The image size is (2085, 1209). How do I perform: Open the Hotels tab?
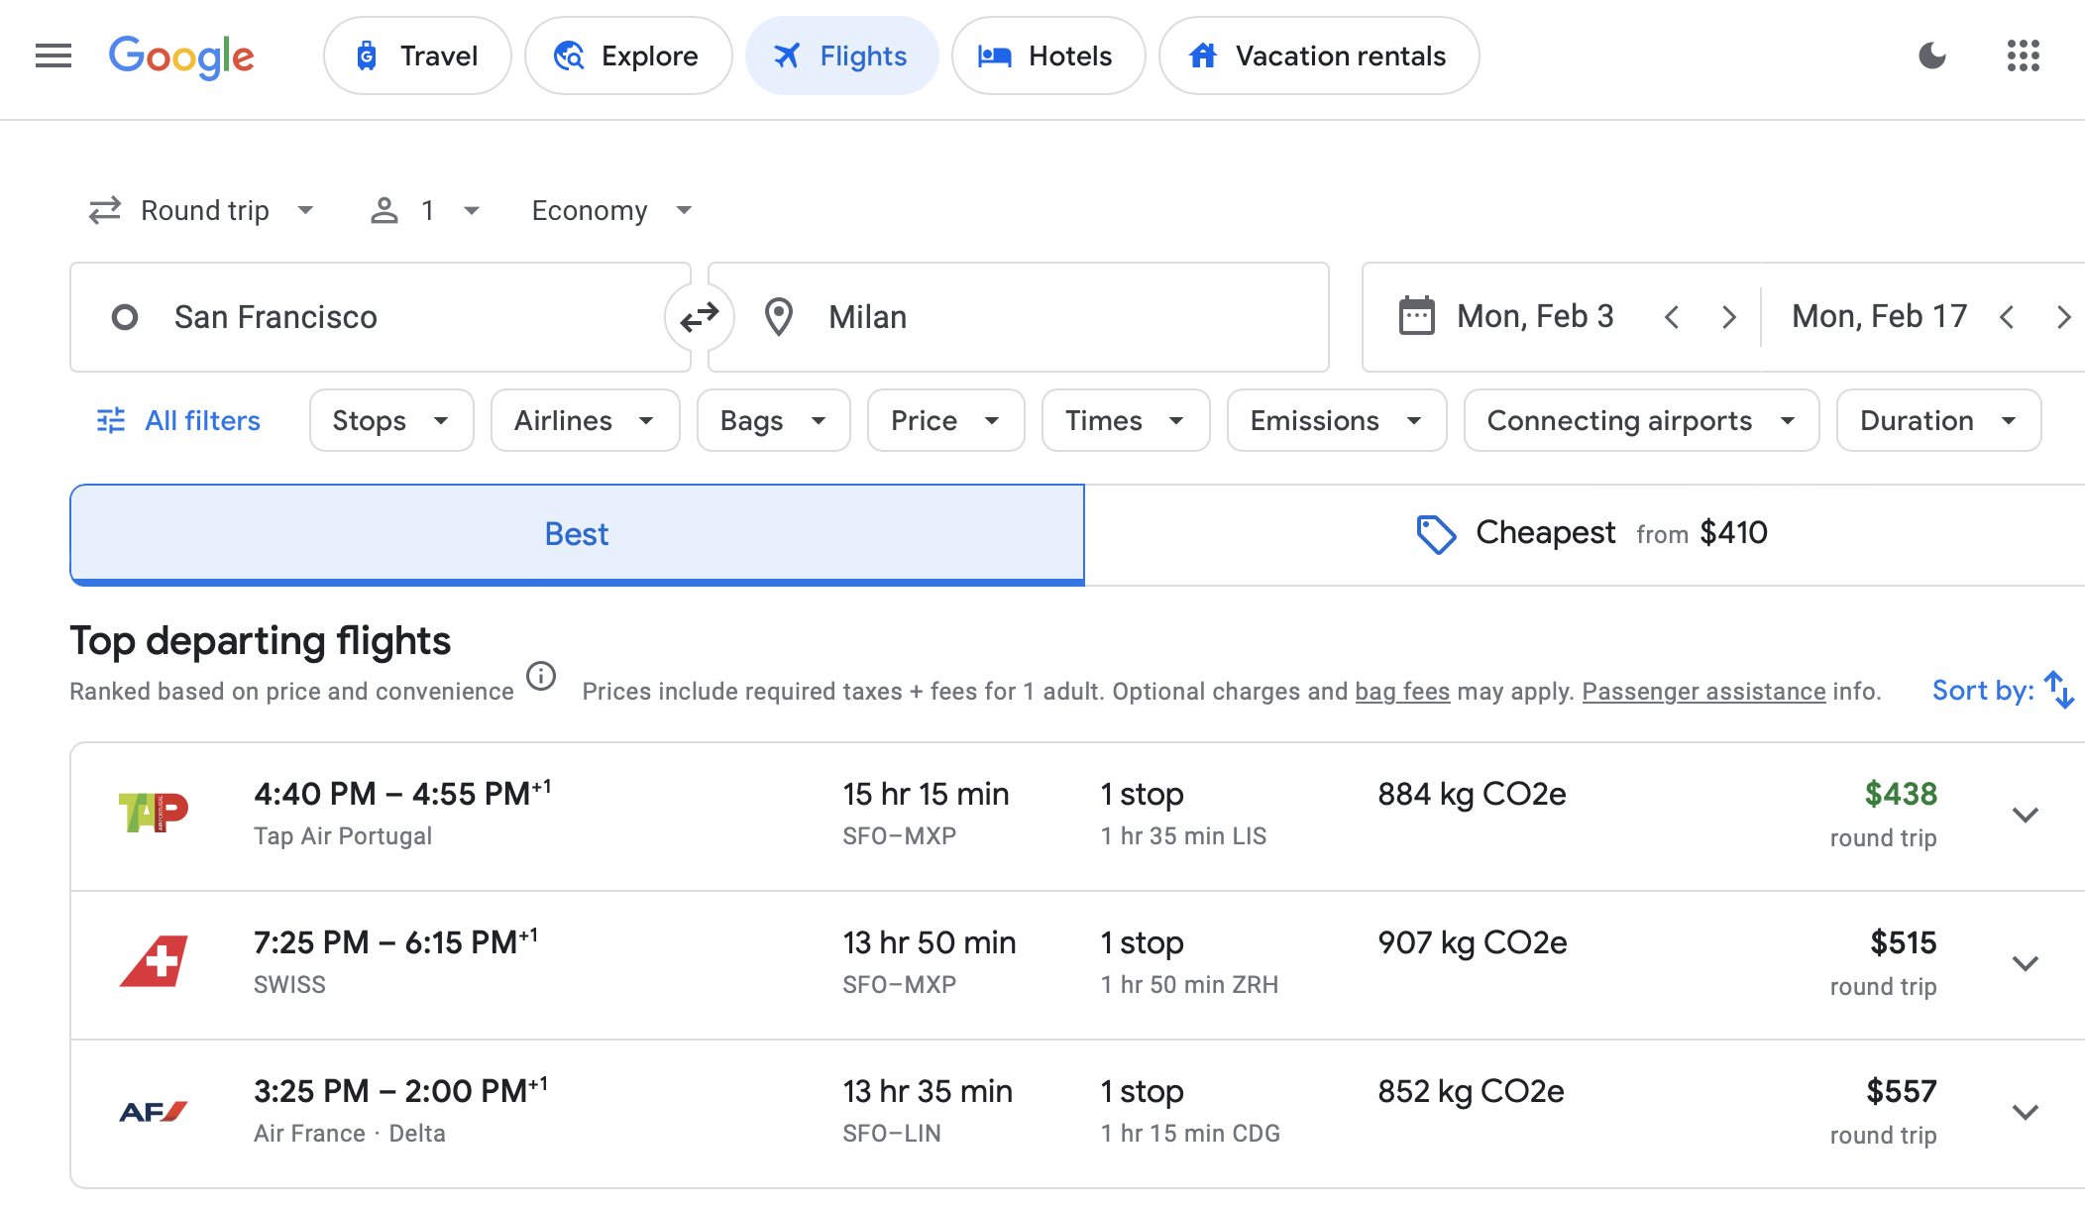pyautogui.click(x=1048, y=55)
